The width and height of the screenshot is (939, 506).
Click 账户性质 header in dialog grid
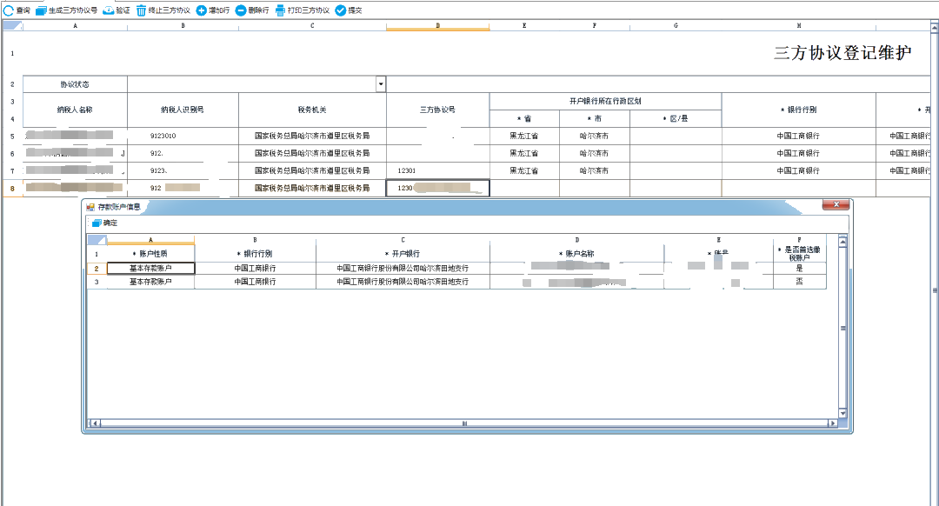151,253
